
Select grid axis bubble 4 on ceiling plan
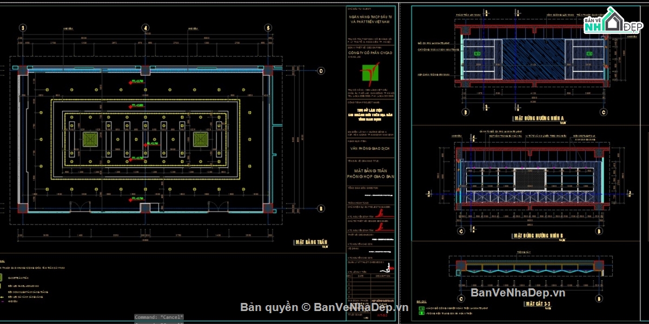[x=145, y=28]
